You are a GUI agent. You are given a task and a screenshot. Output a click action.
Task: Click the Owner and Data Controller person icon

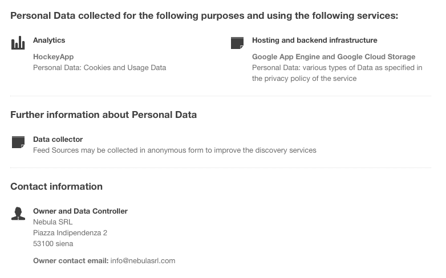[18, 214]
